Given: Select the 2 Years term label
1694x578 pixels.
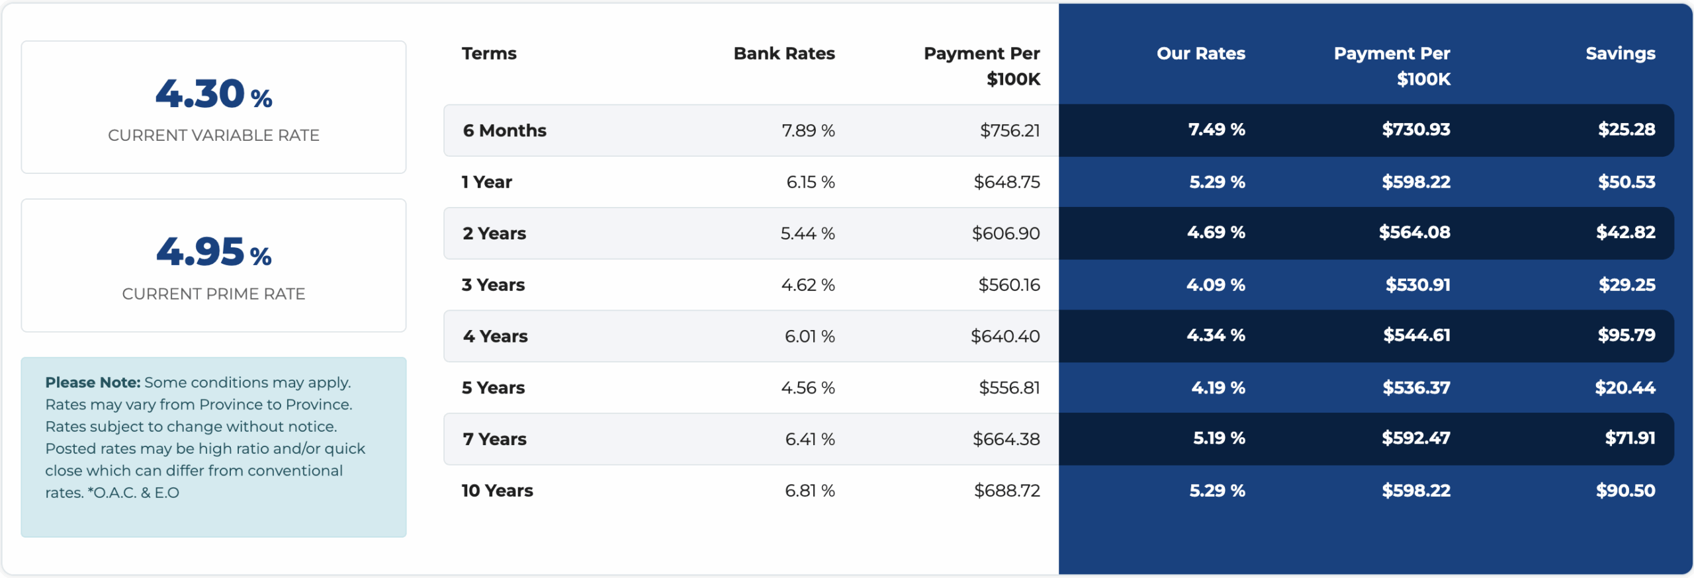Looking at the screenshot, I should coord(494,233).
